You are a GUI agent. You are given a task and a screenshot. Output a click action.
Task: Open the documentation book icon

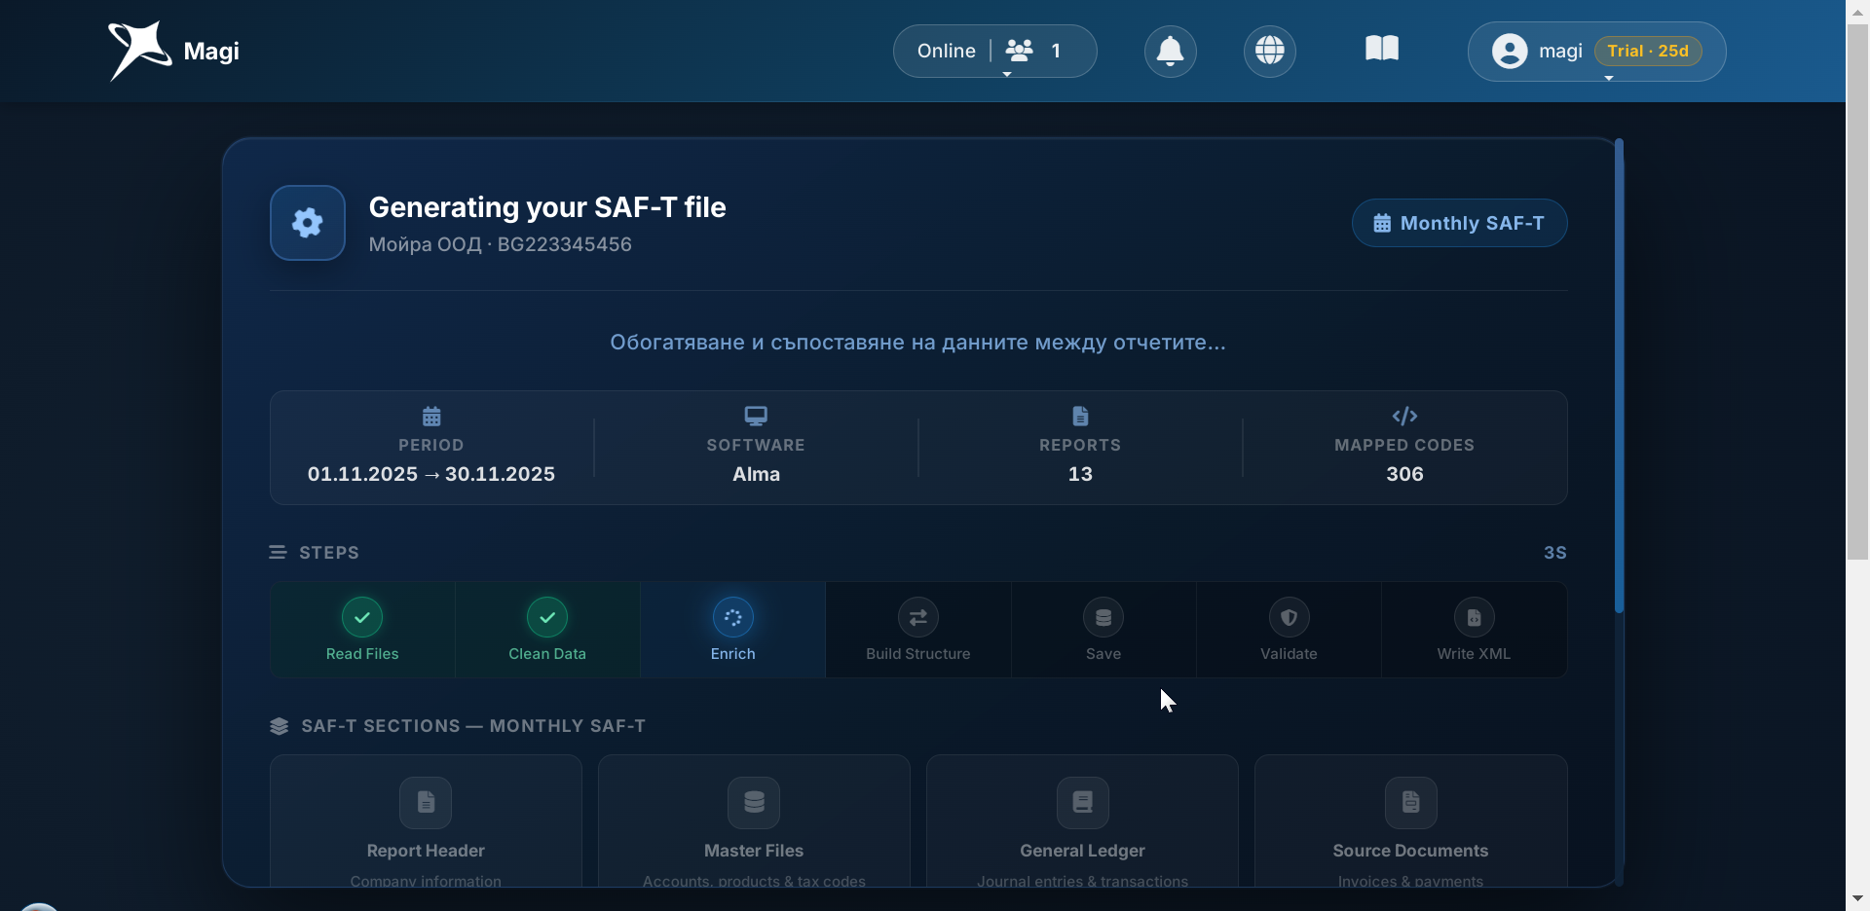[1382, 49]
